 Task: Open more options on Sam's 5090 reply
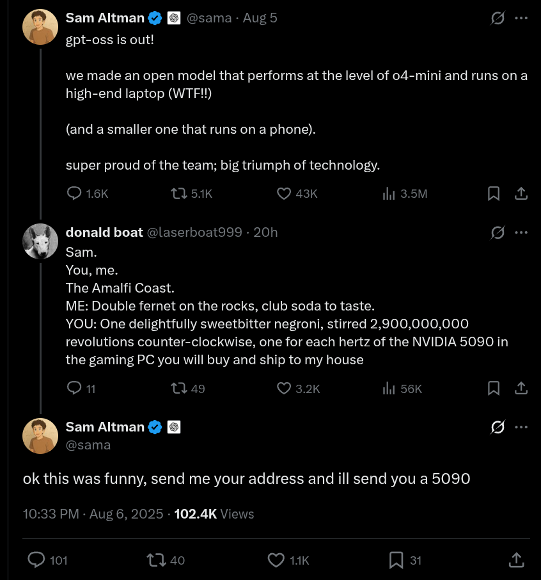pyautogui.click(x=521, y=427)
